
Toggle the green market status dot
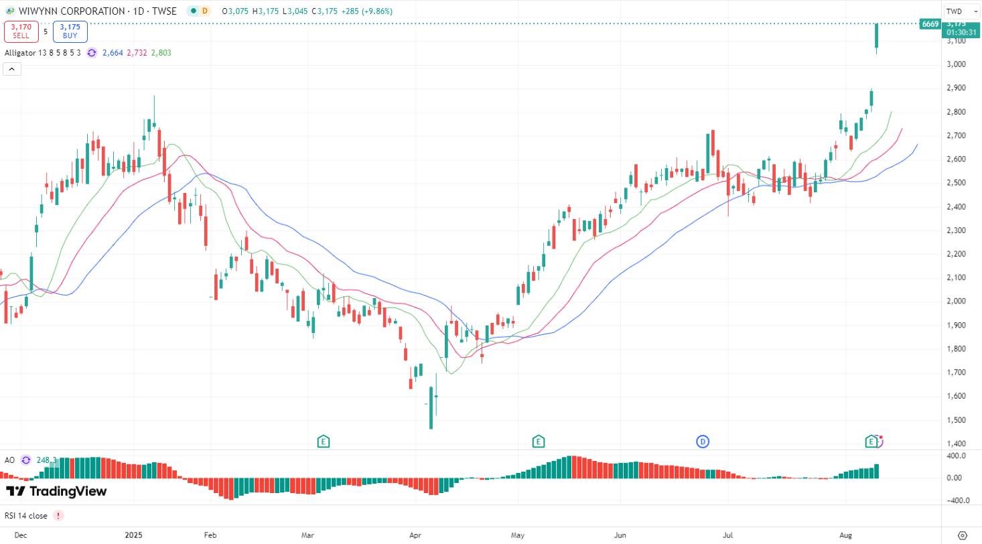tap(193, 11)
